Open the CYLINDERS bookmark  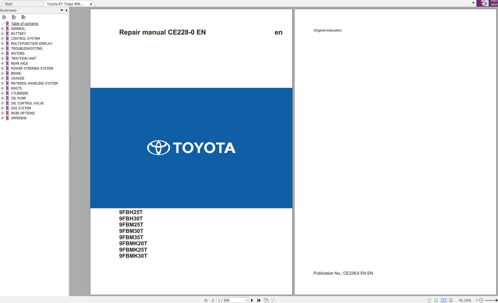point(20,93)
